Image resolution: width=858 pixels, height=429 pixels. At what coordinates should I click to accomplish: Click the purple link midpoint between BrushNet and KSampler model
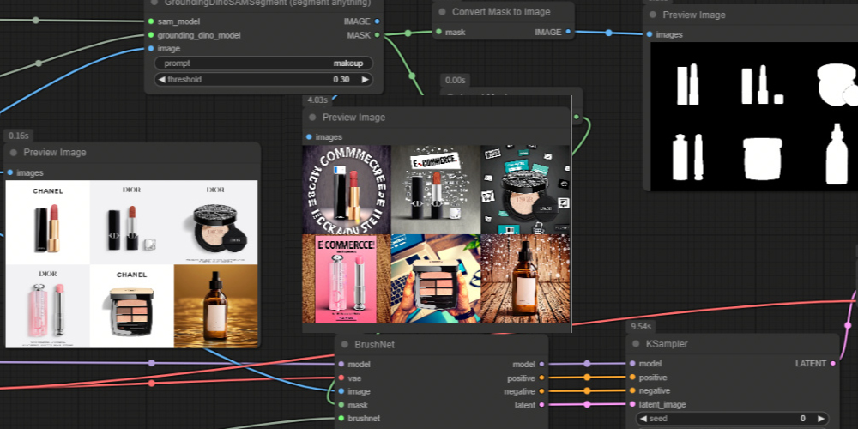point(587,363)
